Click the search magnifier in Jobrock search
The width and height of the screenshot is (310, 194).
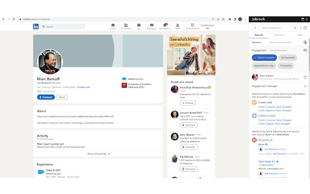(x=295, y=28)
